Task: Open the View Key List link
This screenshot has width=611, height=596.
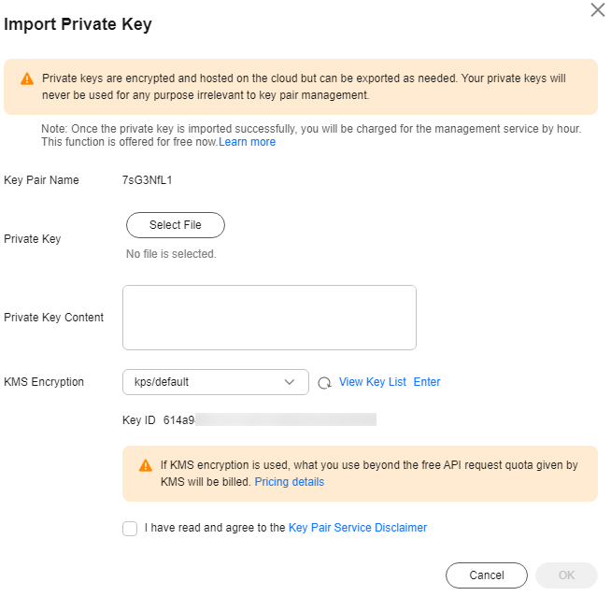Action: pyautogui.click(x=373, y=382)
